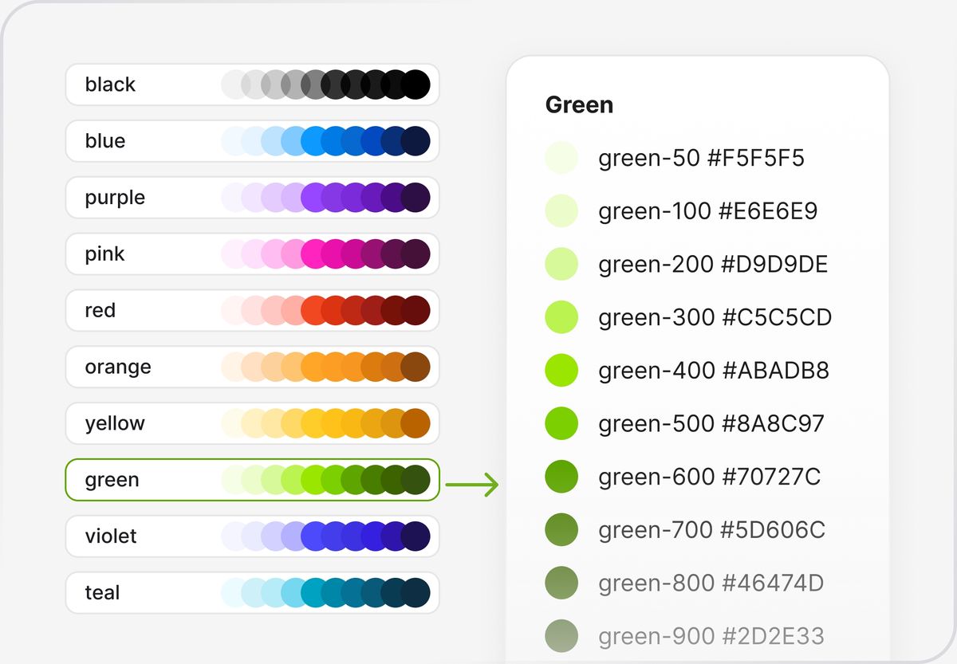Image resolution: width=957 pixels, height=664 pixels.
Task: Click the text 'green-500 #8A8C97'
Action: (711, 424)
